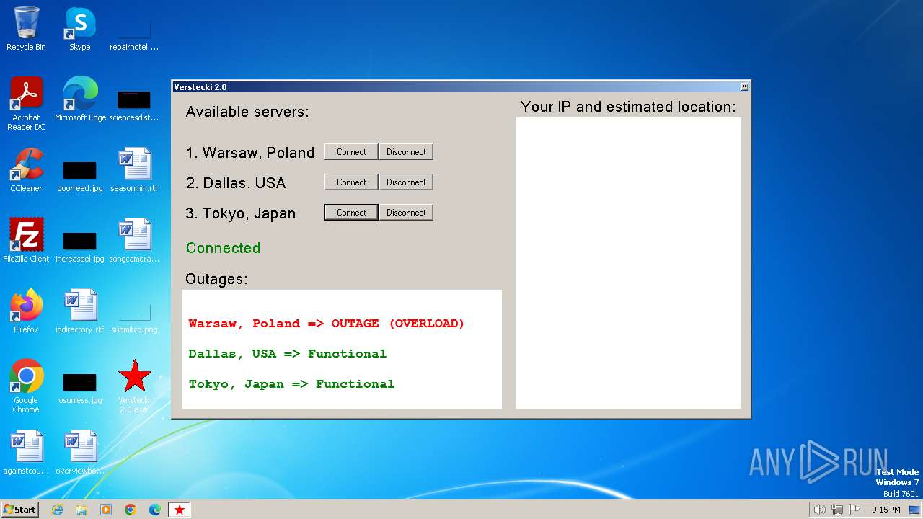
Task: Click the Outages heading
Action: (x=216, y=279)
